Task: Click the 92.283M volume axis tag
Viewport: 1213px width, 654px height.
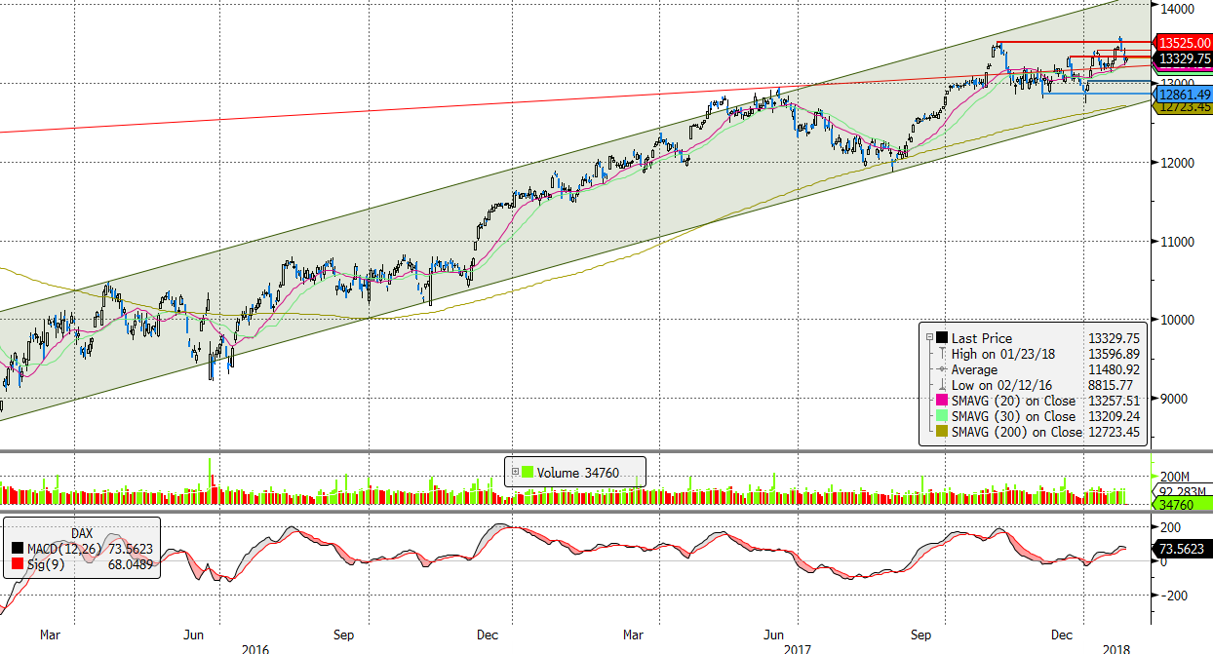Action: [x=1183, y=491]
